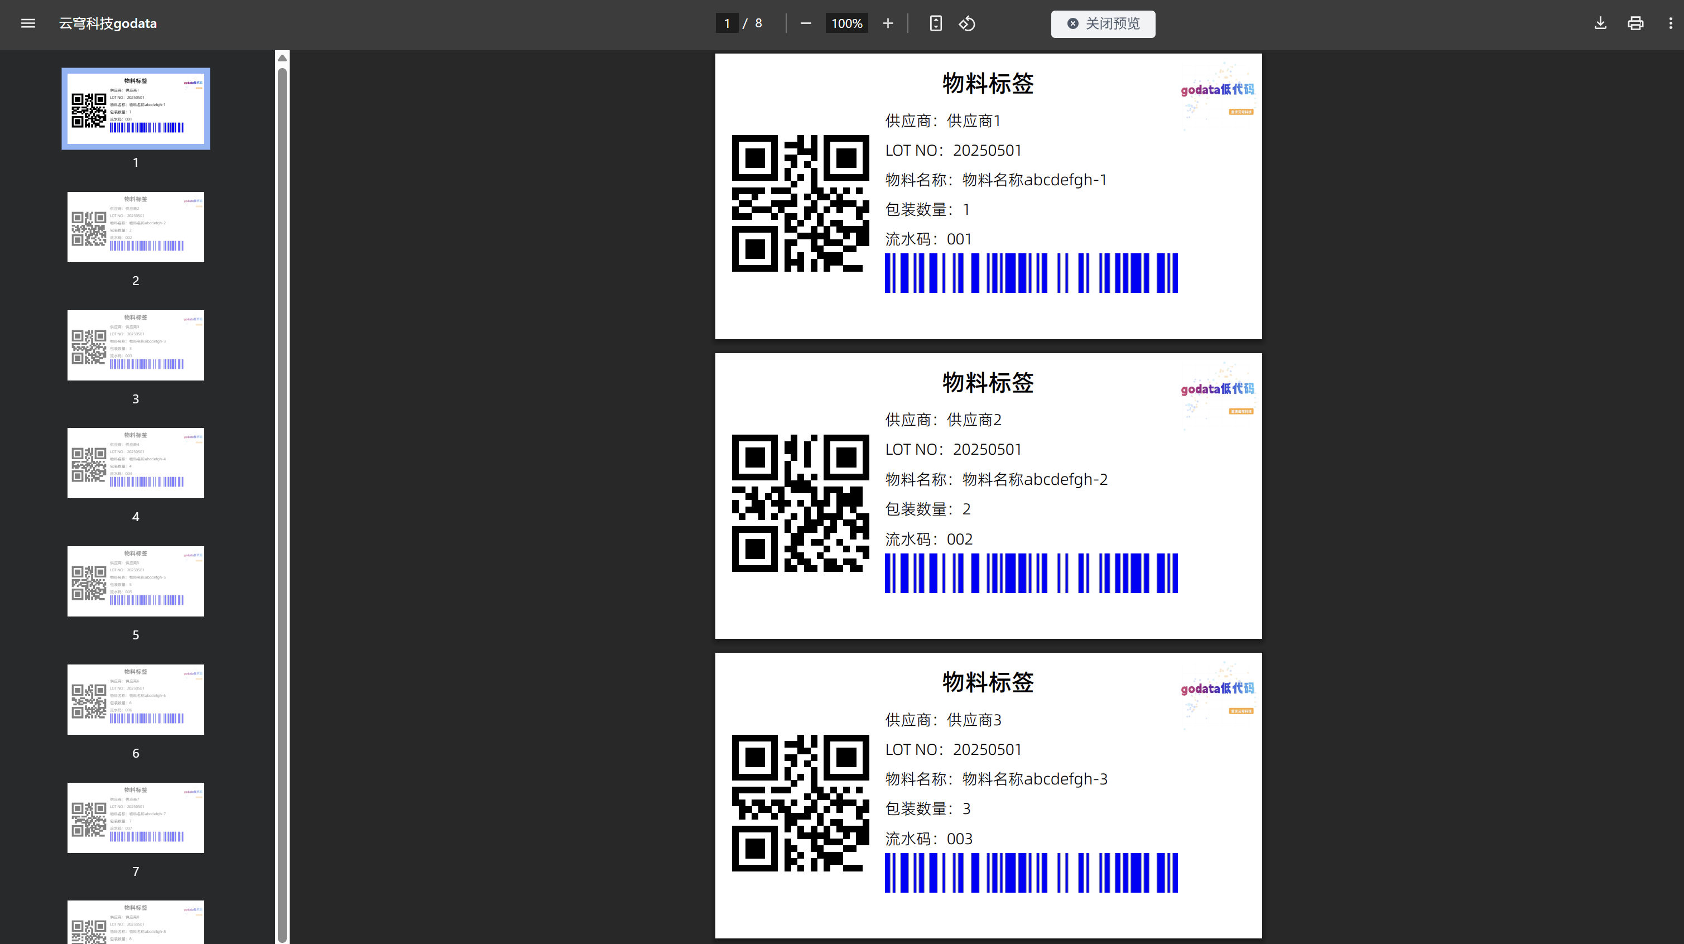Click the text 供应商2 on second label

974,420
